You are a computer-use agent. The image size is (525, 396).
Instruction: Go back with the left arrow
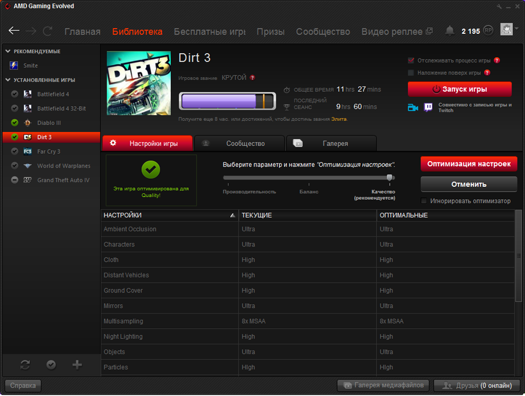click(x=14, y=31)
